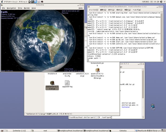This screenshot has width=166, height=132.
Task: Click the celestia terminal prompt cursor line
Action: [x=88, y=60]
